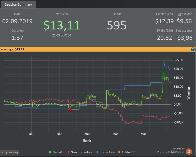Click the EV bb/100 value 20,82
The image size is (196, 157).
[x=165, y=38]
